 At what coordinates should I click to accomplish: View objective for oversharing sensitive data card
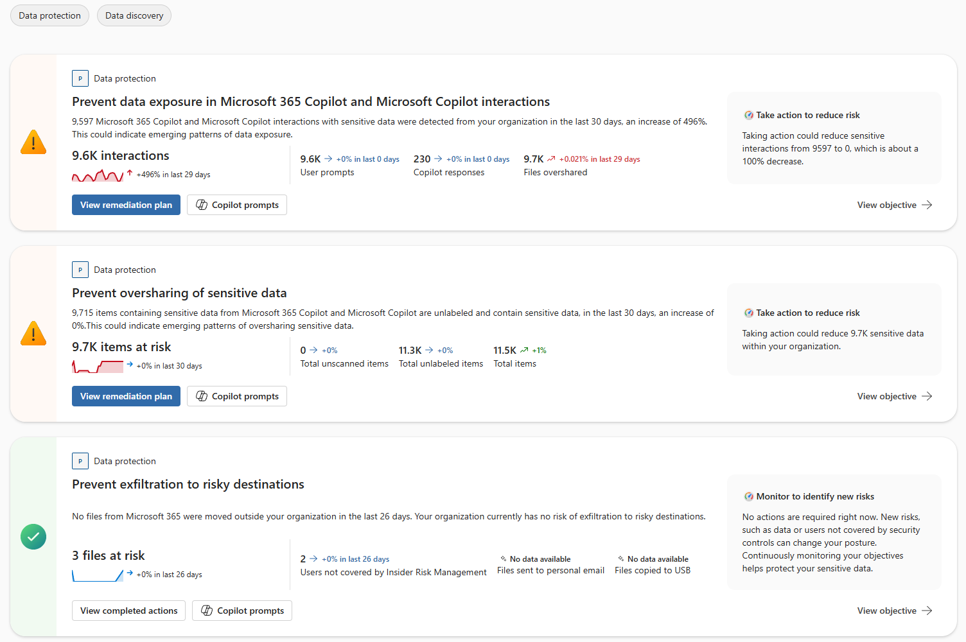[895, 396]
